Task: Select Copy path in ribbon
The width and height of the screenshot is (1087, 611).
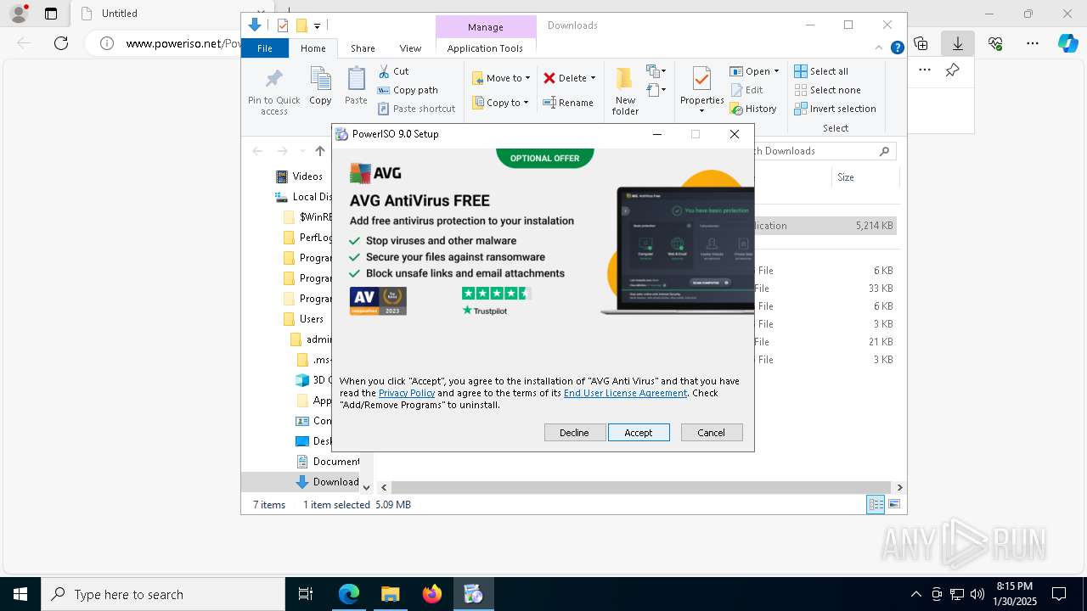Action: 408,90
